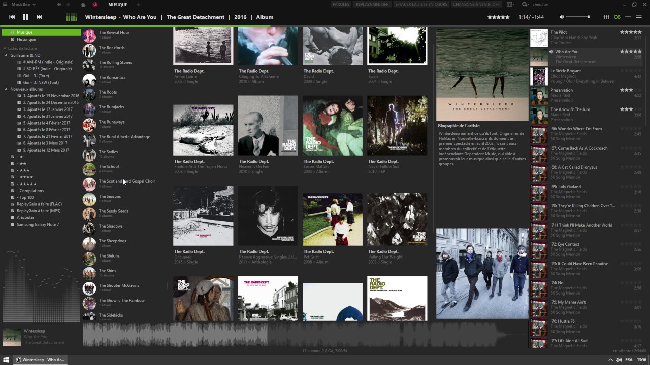Open Passive Aggressive album cover

click(x=268, y=216)
